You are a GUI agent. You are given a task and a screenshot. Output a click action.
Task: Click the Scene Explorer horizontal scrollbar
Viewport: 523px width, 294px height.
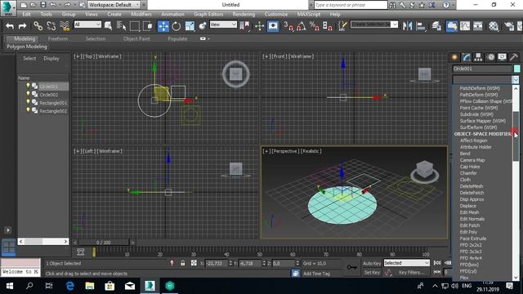click(x=43, y=242)
